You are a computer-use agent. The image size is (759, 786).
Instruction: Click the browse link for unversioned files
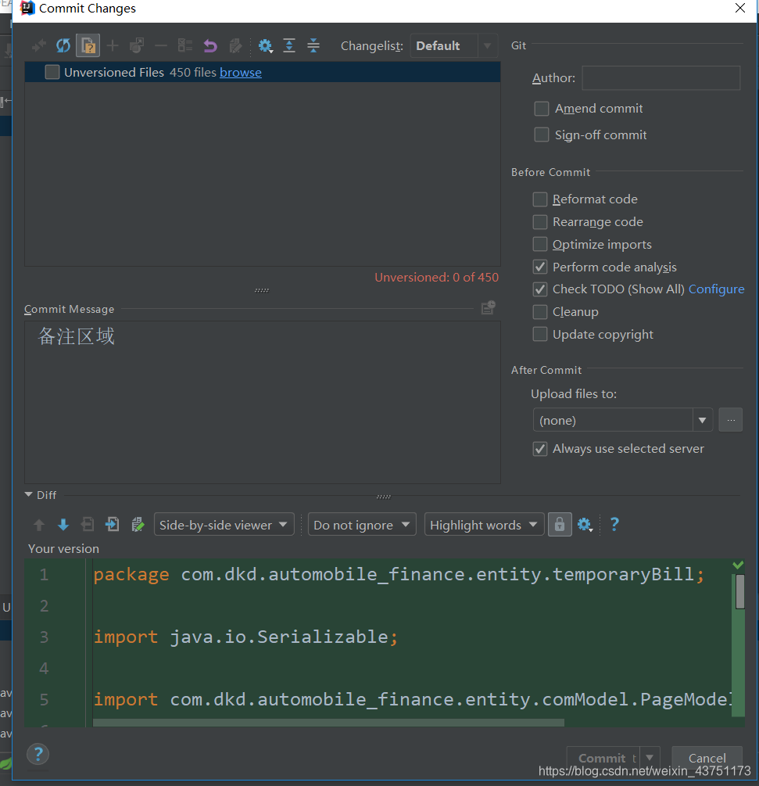241,73
